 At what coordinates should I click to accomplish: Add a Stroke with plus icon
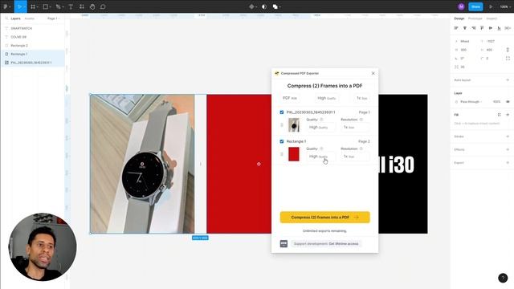[x=508, y=136]
